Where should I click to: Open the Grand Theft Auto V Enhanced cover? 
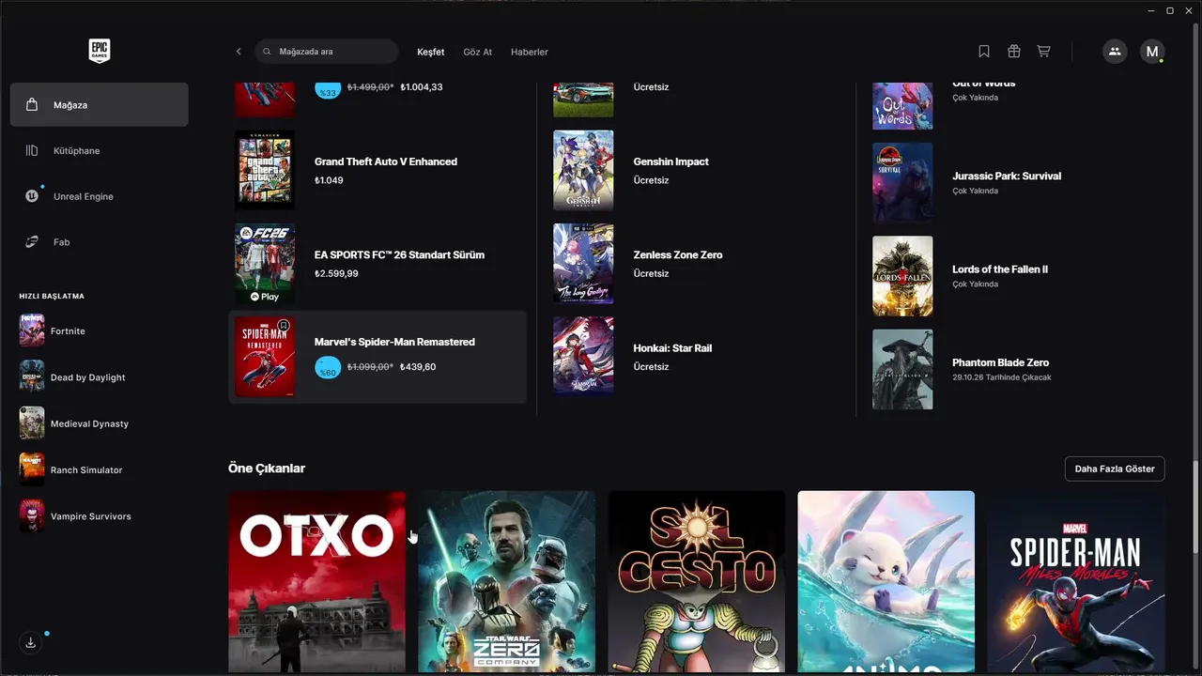[265, 170]
